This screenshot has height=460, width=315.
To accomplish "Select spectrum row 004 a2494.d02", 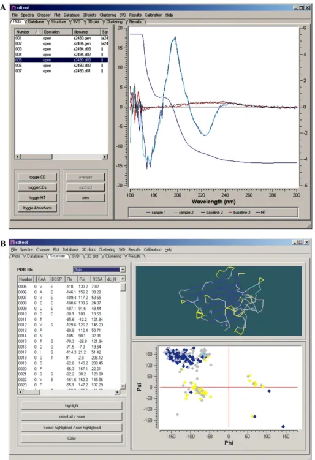I will pyautogui.click(x=61, y=55).
